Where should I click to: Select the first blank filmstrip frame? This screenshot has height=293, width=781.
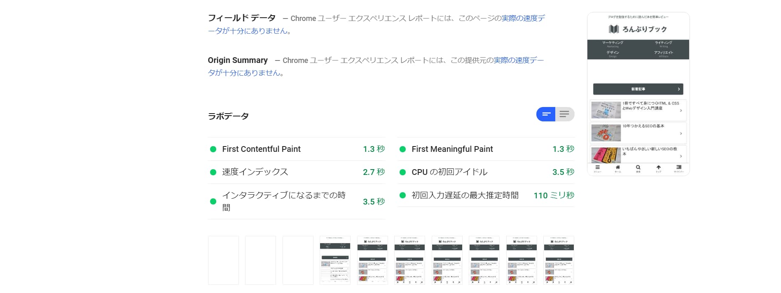point(223,260)
